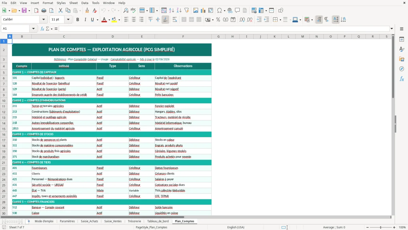Insert Image toolbar icon
This screenshot has height=230, width=408.
[x=196, y=11]
